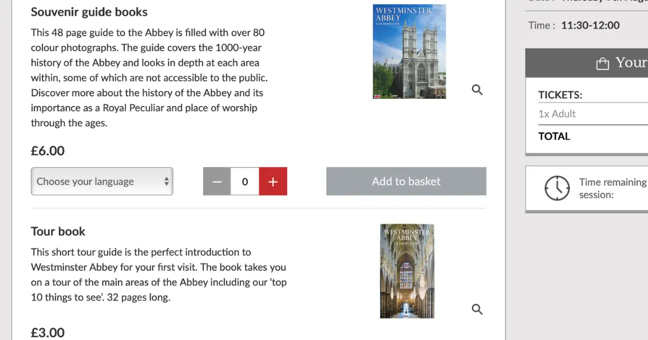Open the Westminster Abbey short tour cover image
Image resolution: width=648 pixels, height=340 pixels.
click(407, 271)
